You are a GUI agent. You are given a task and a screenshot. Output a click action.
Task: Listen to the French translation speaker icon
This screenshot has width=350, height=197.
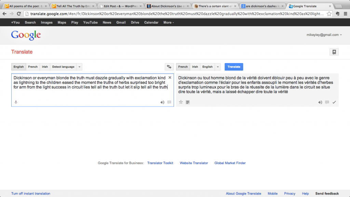coord(320,102)
